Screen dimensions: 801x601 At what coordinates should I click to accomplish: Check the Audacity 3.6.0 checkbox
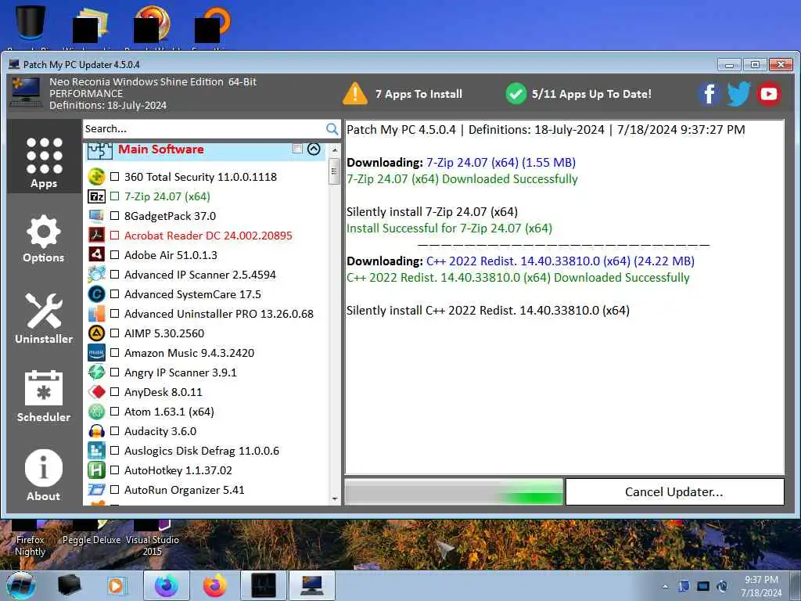point(115,431)
